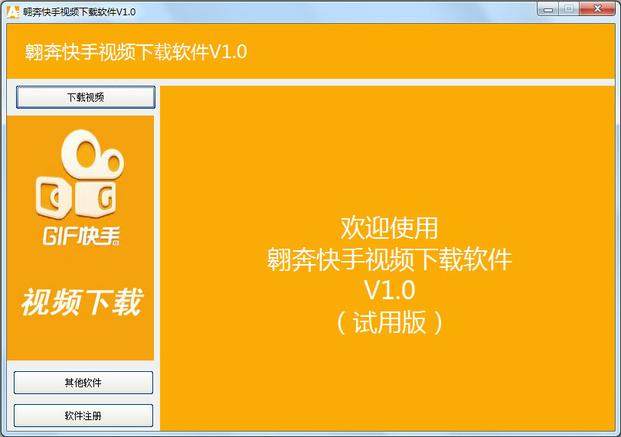Screen dimensions: 621x437
Task: Click the 视频下载 italic banner text
Action: click(81, 302)
